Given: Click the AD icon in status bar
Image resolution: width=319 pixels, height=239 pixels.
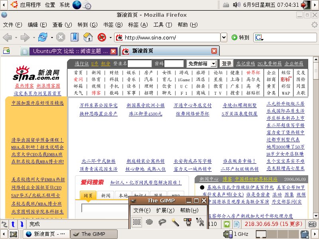Looking at the screenshot, I should (312, 224).
